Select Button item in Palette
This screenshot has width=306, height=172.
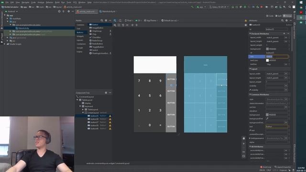(99, 25)
